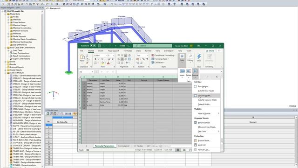
Task: Switch to the Data ribbon tab
Action: [x=139, y=51]
